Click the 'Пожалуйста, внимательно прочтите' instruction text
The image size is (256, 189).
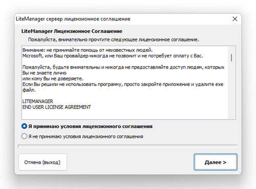point(114,39)
